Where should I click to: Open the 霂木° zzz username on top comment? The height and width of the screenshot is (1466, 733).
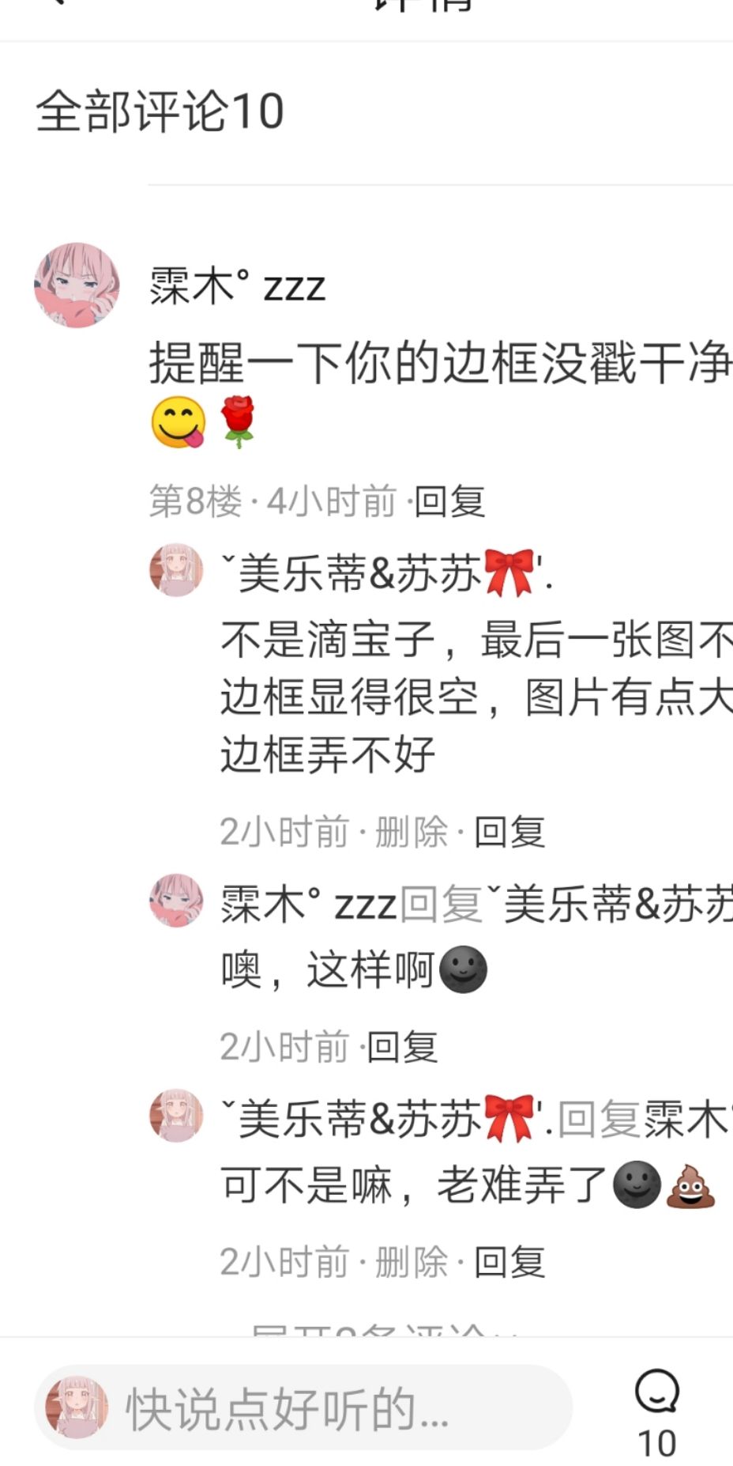pyautogui.click(x=237, y=285)
